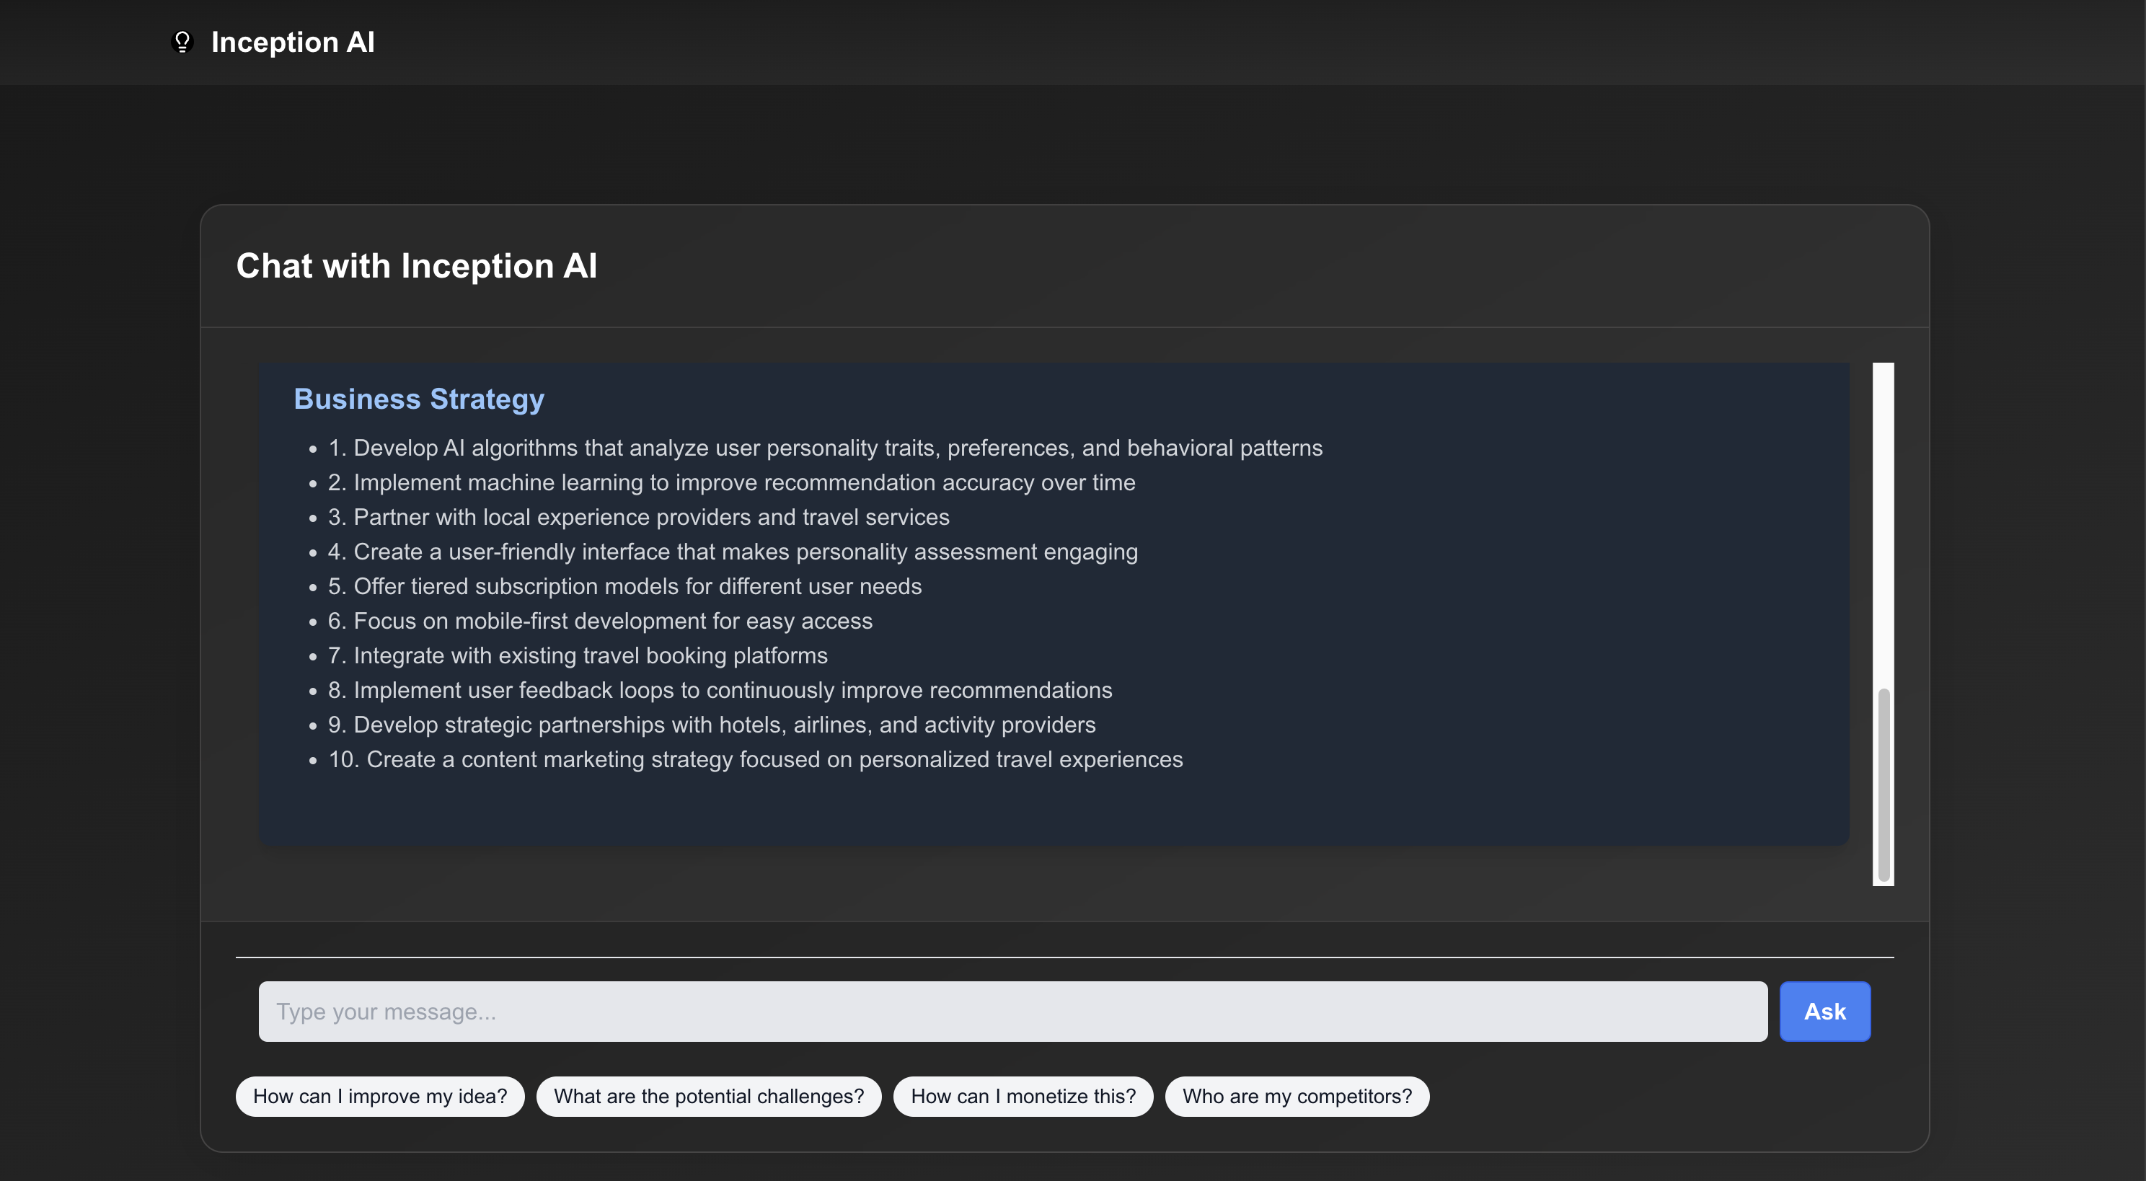Select the tiered subscription models bullet
This screenshot has height=1181, width=2146.
(x=624, y=586)
